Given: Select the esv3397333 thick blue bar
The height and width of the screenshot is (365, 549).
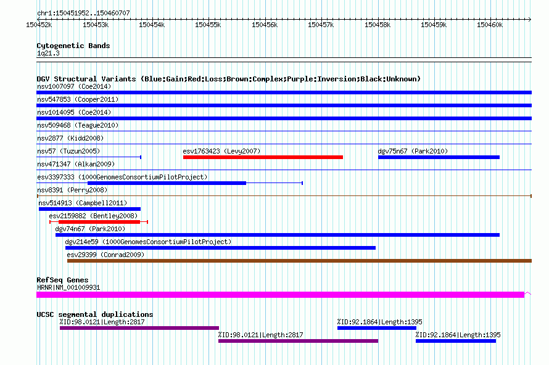Looking at the screenshot, I should [167, 183].
